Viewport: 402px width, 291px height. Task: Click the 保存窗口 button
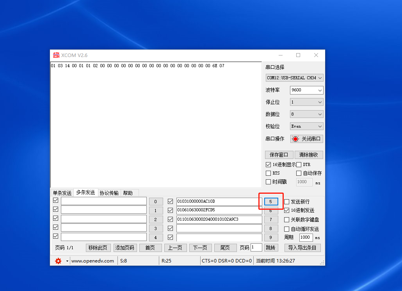(279, 155)
